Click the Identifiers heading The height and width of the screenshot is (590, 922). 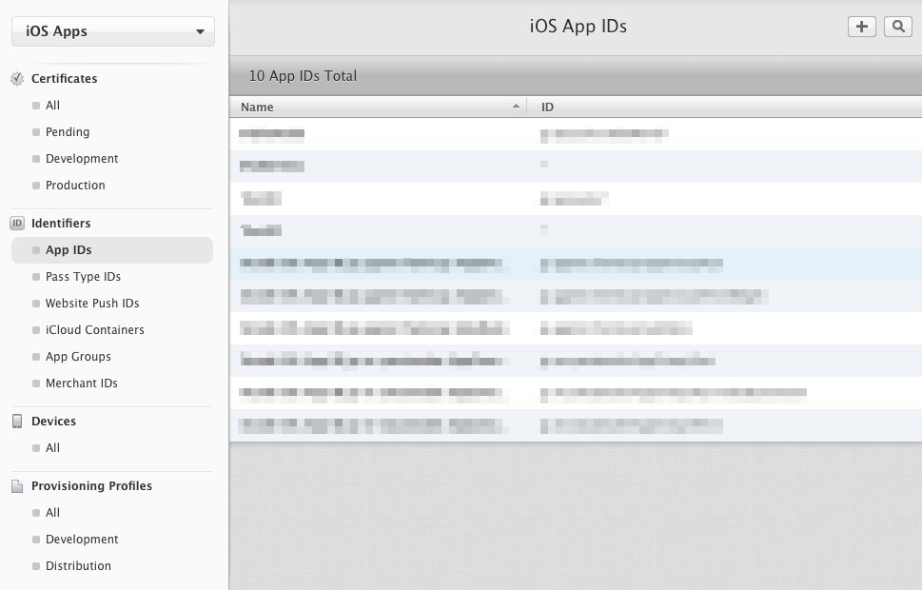(x=61, y=223)
